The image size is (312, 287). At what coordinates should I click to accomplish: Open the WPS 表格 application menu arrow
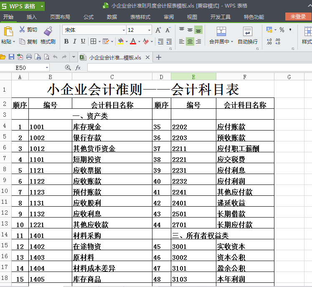pos(42,6)
